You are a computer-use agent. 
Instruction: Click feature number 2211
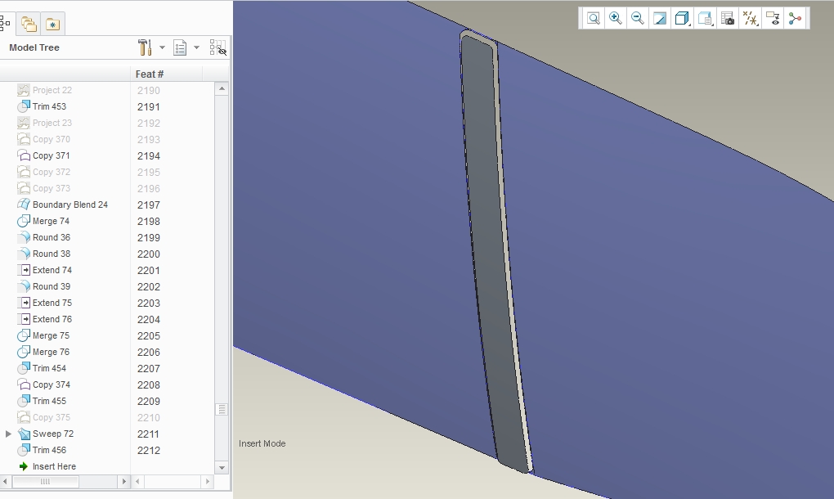coord(148,434)
